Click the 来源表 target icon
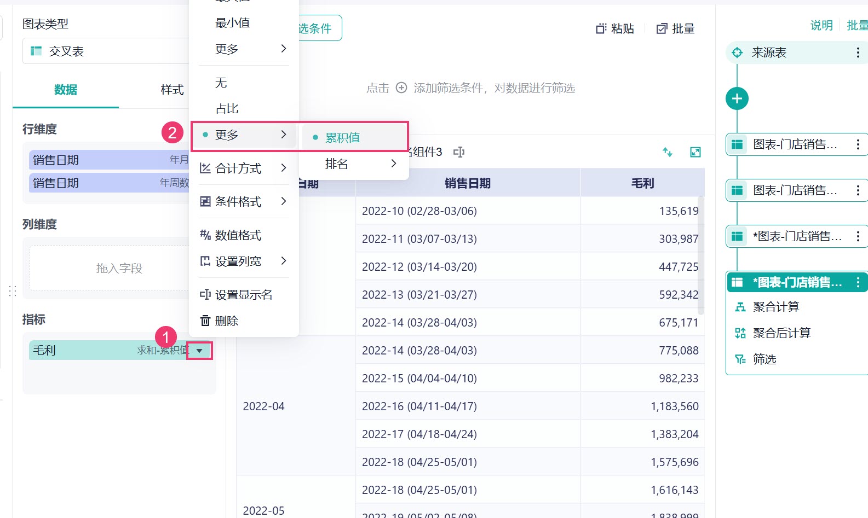Screen dimensions: 868x518 737,53
